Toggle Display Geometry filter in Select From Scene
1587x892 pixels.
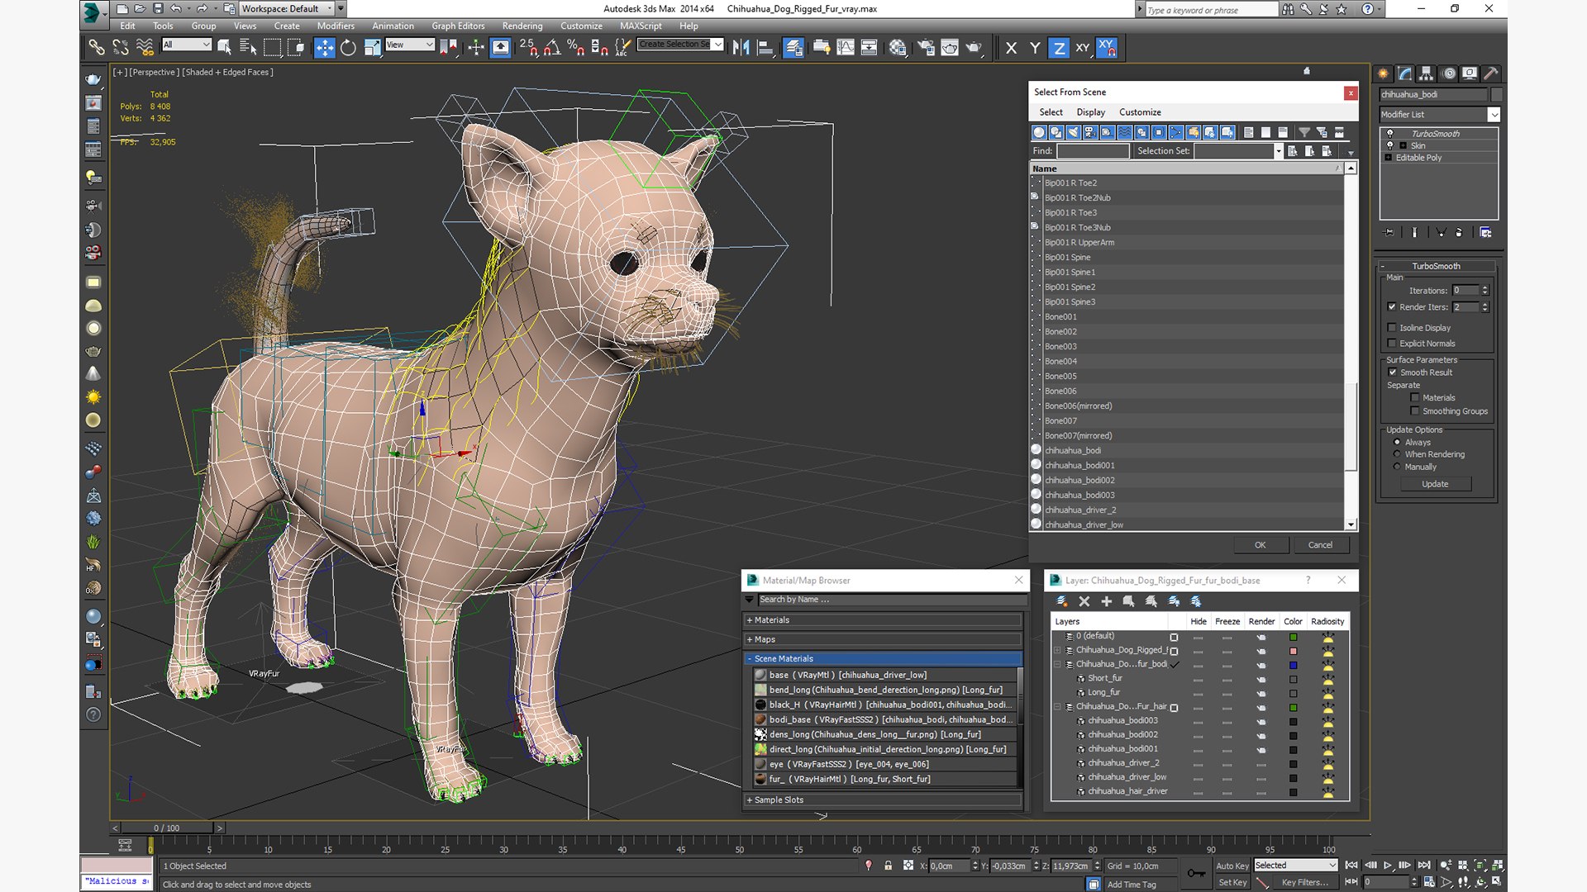coord(1039,132)
